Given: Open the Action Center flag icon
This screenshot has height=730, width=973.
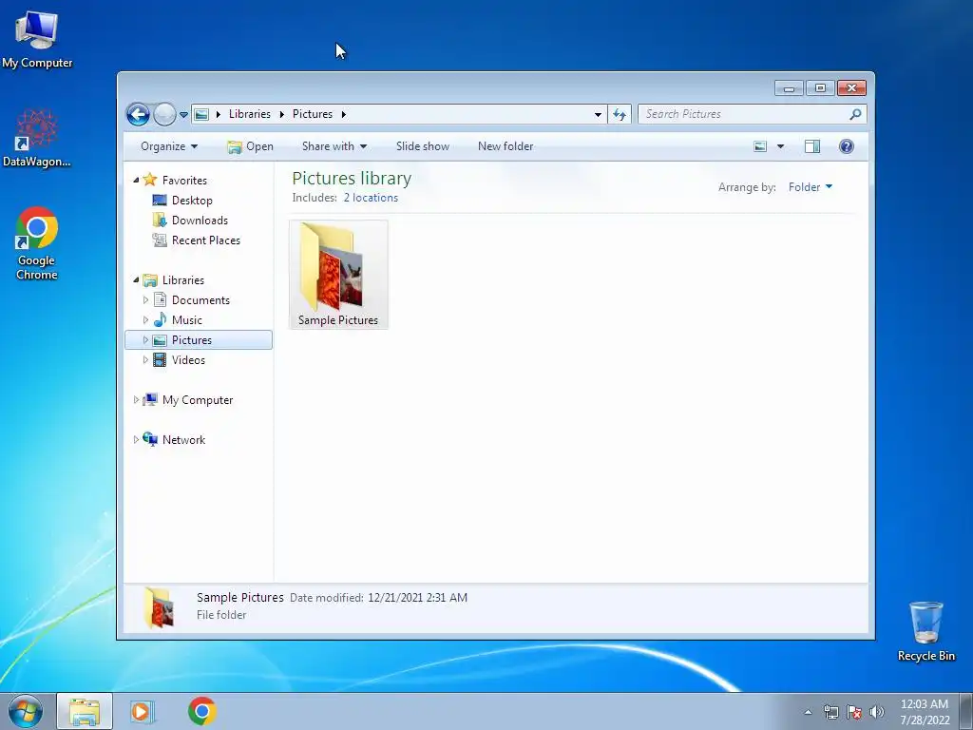Looking at the screenshot, I should coord(854,712).
